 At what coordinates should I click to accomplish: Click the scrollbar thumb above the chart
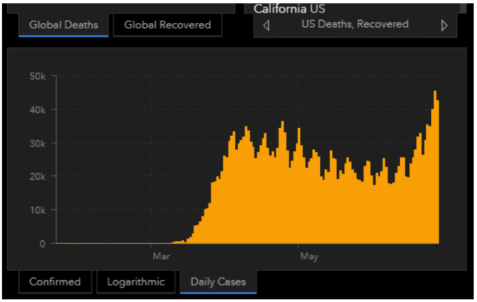click(x=462, y=8)
